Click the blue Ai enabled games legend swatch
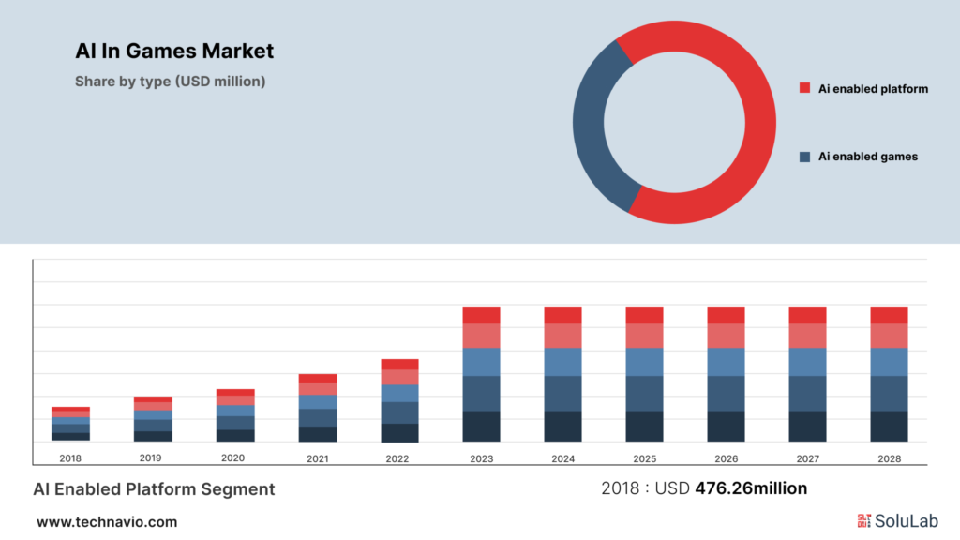This screenshot has width=960, height=540. [804, 157]
